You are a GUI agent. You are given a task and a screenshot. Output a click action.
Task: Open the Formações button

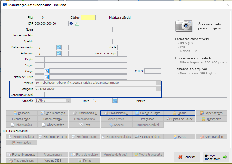21,143
